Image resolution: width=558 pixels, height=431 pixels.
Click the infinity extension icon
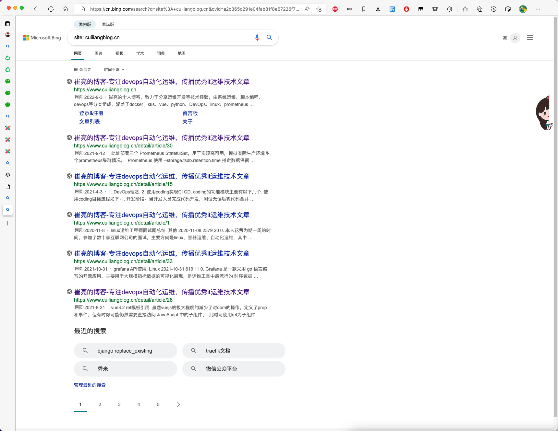[x=349, y=9]
